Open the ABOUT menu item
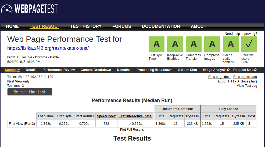 click(199, 27)
